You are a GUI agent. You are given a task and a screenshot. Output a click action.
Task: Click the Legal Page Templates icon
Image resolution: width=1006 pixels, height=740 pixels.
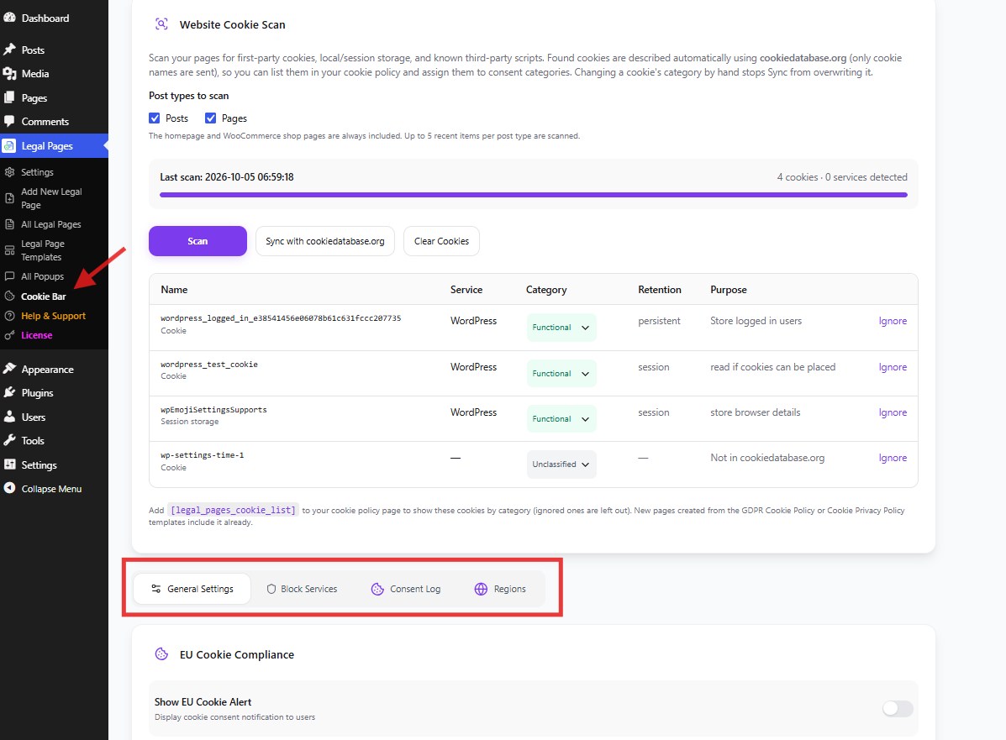(9, 250)
